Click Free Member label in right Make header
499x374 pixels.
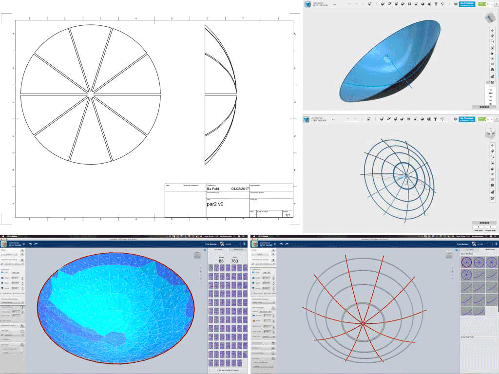[x=463, y=244]
